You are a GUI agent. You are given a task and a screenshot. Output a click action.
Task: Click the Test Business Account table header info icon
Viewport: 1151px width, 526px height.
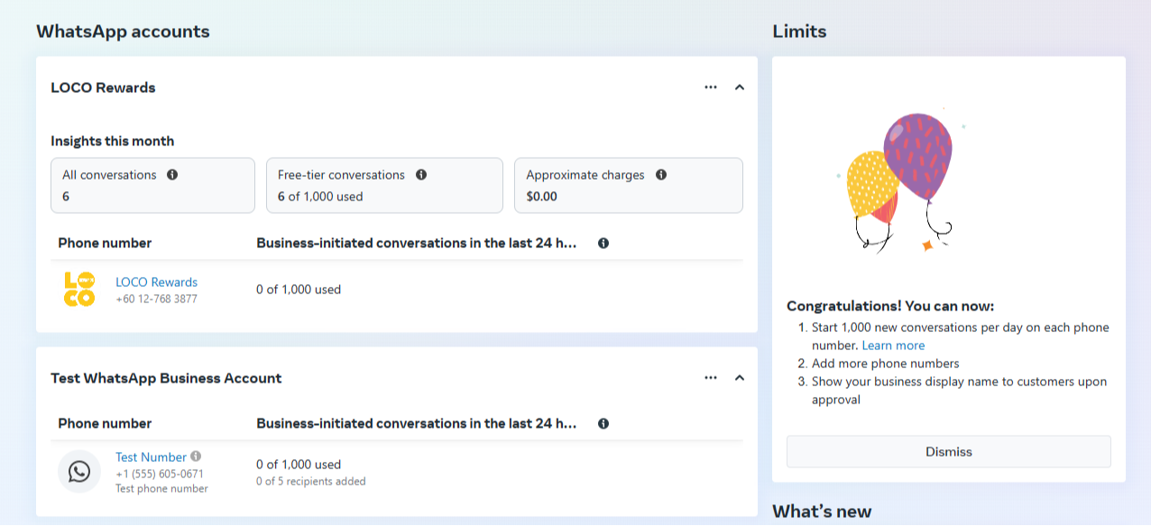click(x=603, y=424)
